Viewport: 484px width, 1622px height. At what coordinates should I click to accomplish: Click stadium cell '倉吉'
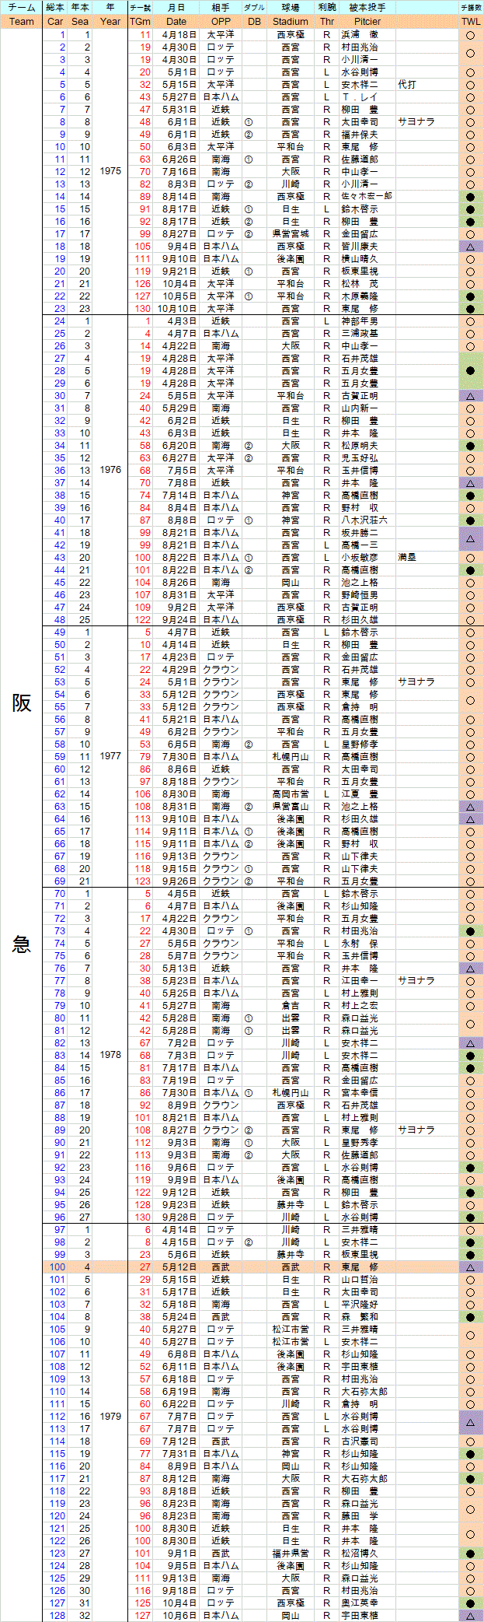point(291,1005)
